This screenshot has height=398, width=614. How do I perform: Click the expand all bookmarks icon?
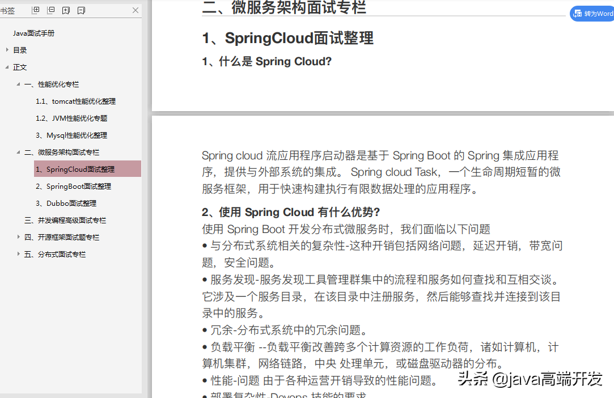click(x=36, y=10)
